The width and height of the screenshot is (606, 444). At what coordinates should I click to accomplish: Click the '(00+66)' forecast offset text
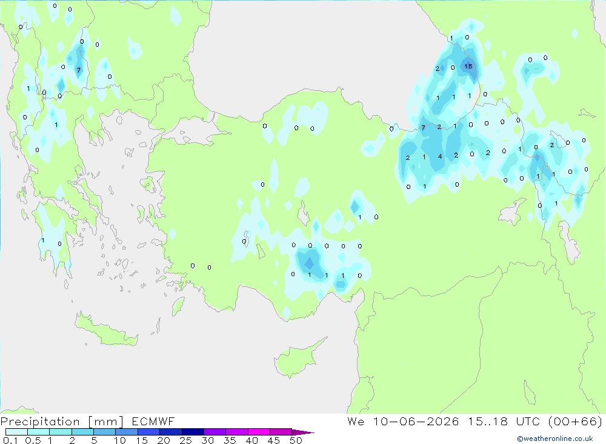[575, 421]
